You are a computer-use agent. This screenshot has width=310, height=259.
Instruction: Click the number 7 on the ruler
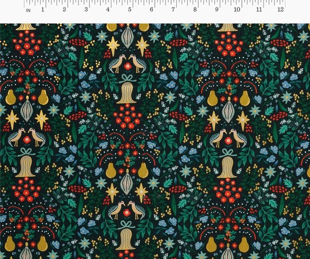pyautogui.click(x=173, y=9)
